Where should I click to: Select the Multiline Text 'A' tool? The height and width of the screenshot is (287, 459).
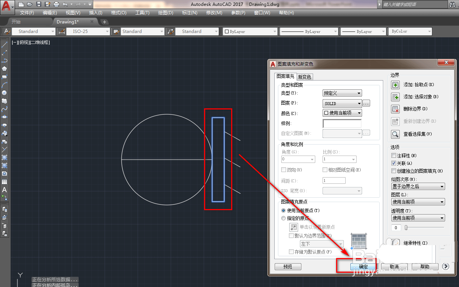[x=4, y=190]
